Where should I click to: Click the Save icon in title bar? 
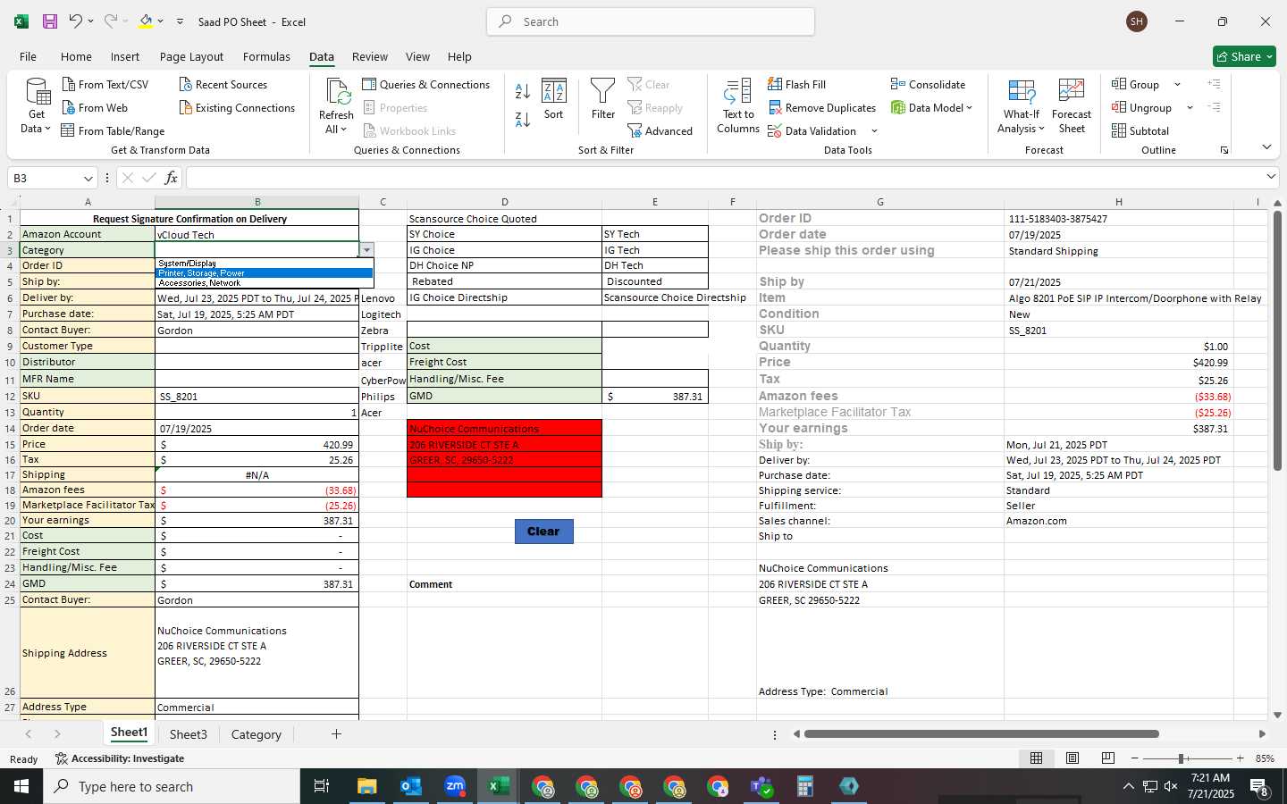(50, 21)
